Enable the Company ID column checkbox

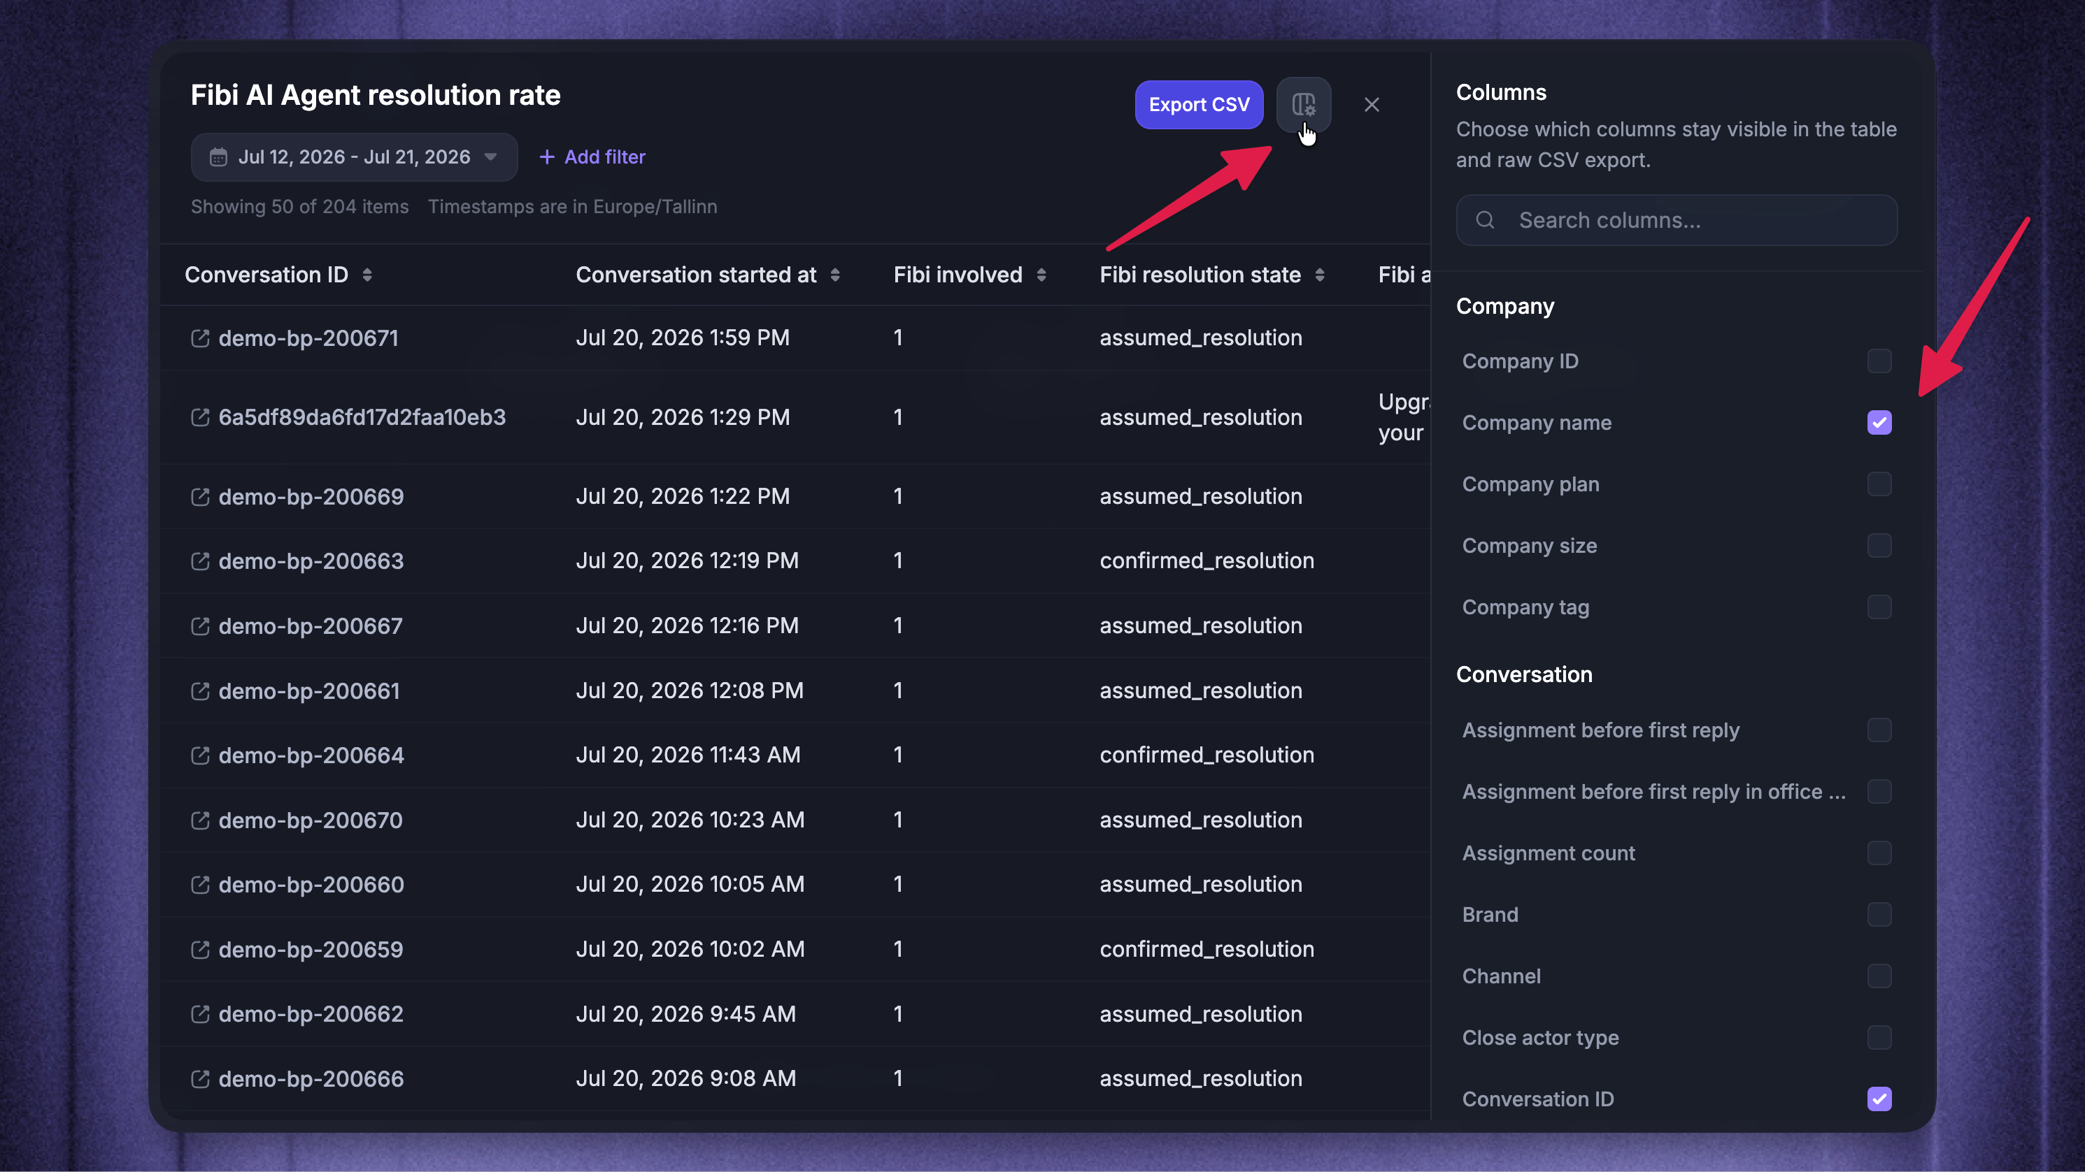tap(1879, 361)
